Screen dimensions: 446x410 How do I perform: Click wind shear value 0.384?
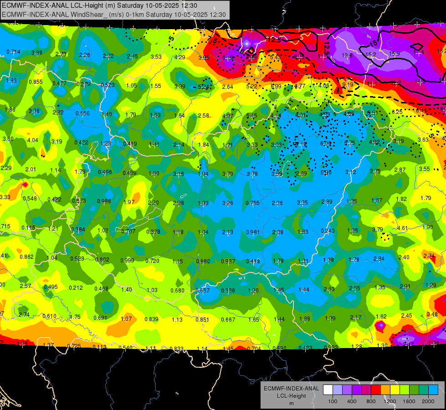[78, 229]
